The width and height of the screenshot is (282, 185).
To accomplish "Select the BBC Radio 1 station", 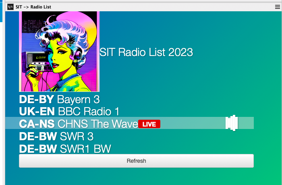I will (x=89, y=111).
